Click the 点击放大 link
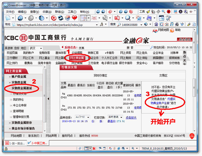Image resolution: width=202 pixels, height=156 pixels. click(131, 118)
